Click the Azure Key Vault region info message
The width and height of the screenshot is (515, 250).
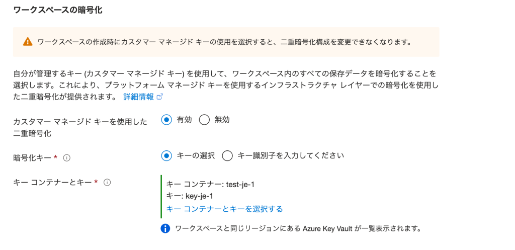[x=298, y=229]
